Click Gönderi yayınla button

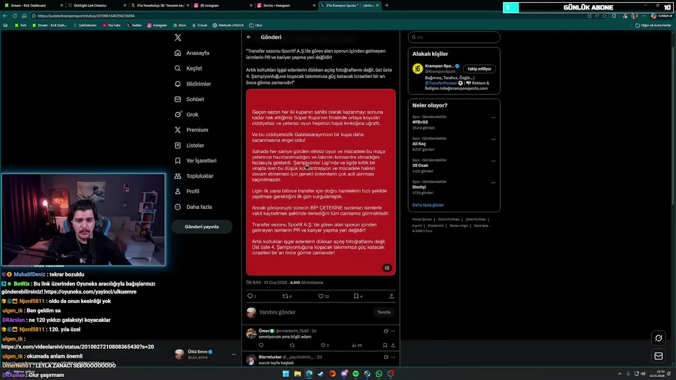[x=202, y=226]
